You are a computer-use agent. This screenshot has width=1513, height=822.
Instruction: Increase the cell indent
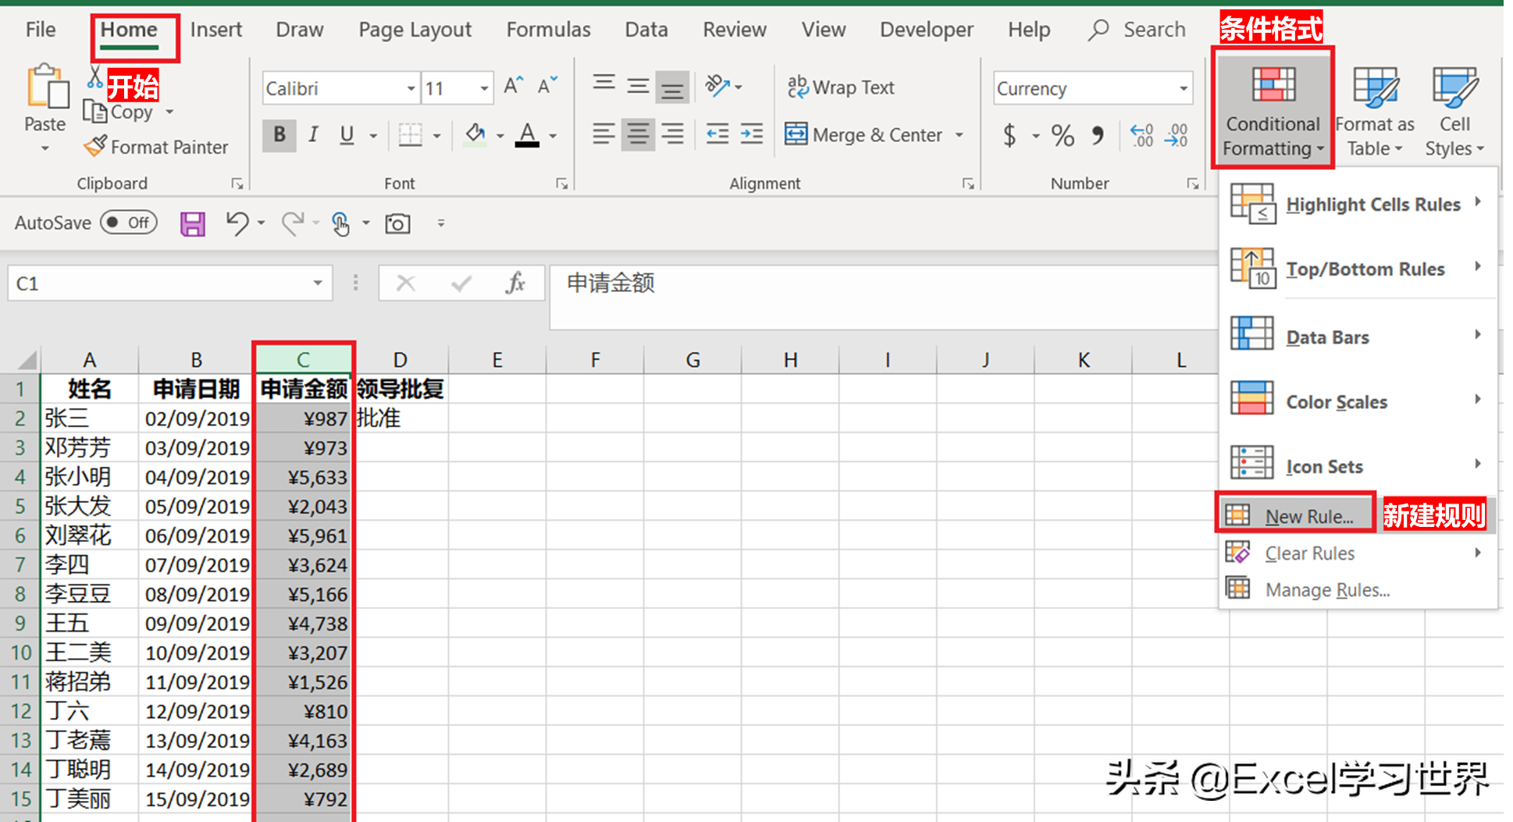(x=752, y=134)
